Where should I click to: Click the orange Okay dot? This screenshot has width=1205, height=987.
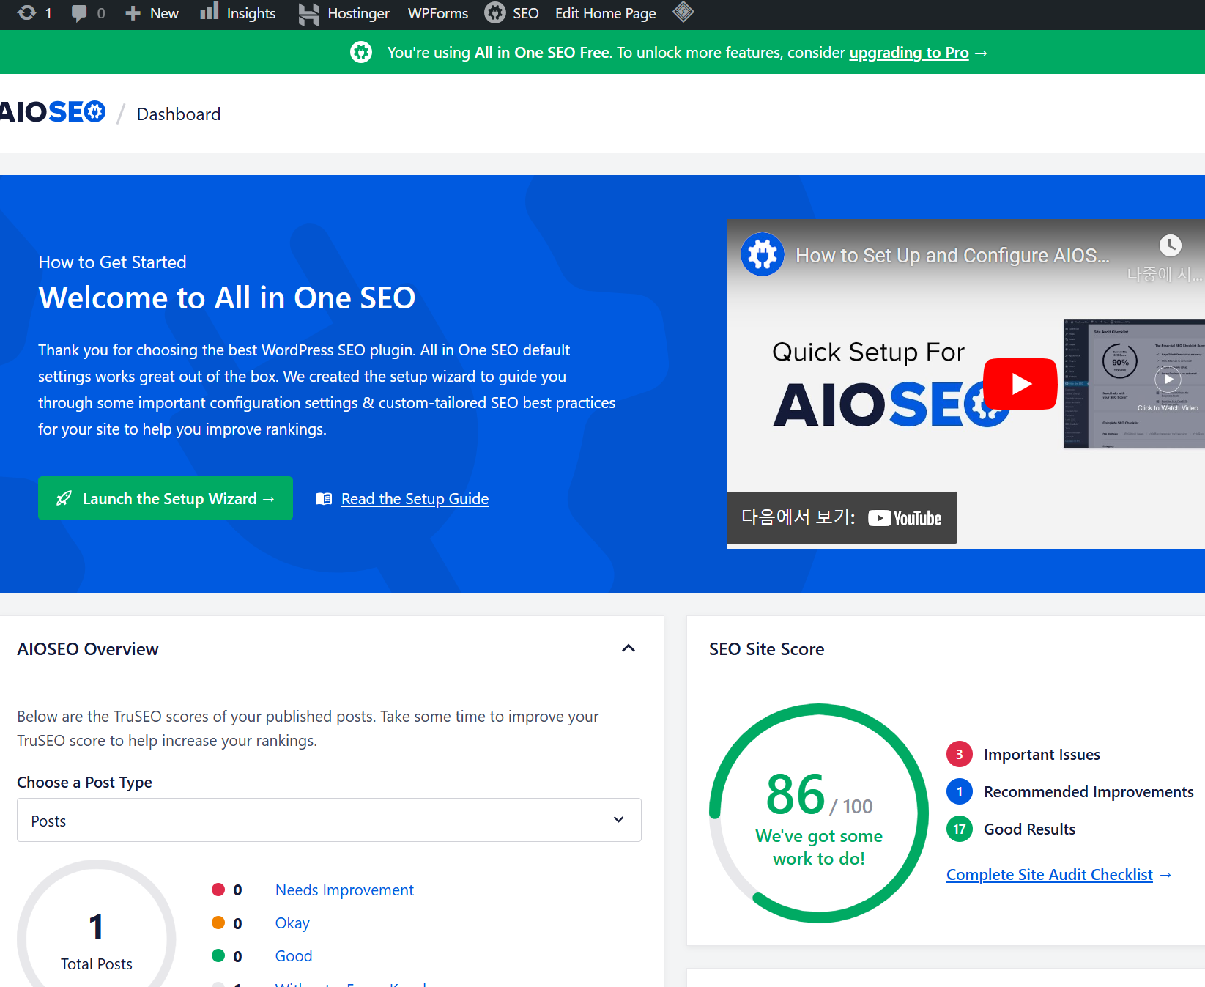point(218,923)
